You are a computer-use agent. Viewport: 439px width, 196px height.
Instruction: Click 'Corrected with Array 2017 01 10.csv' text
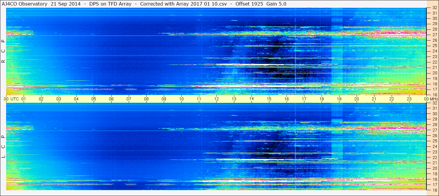pyautogui.click(x=183, y=4)
